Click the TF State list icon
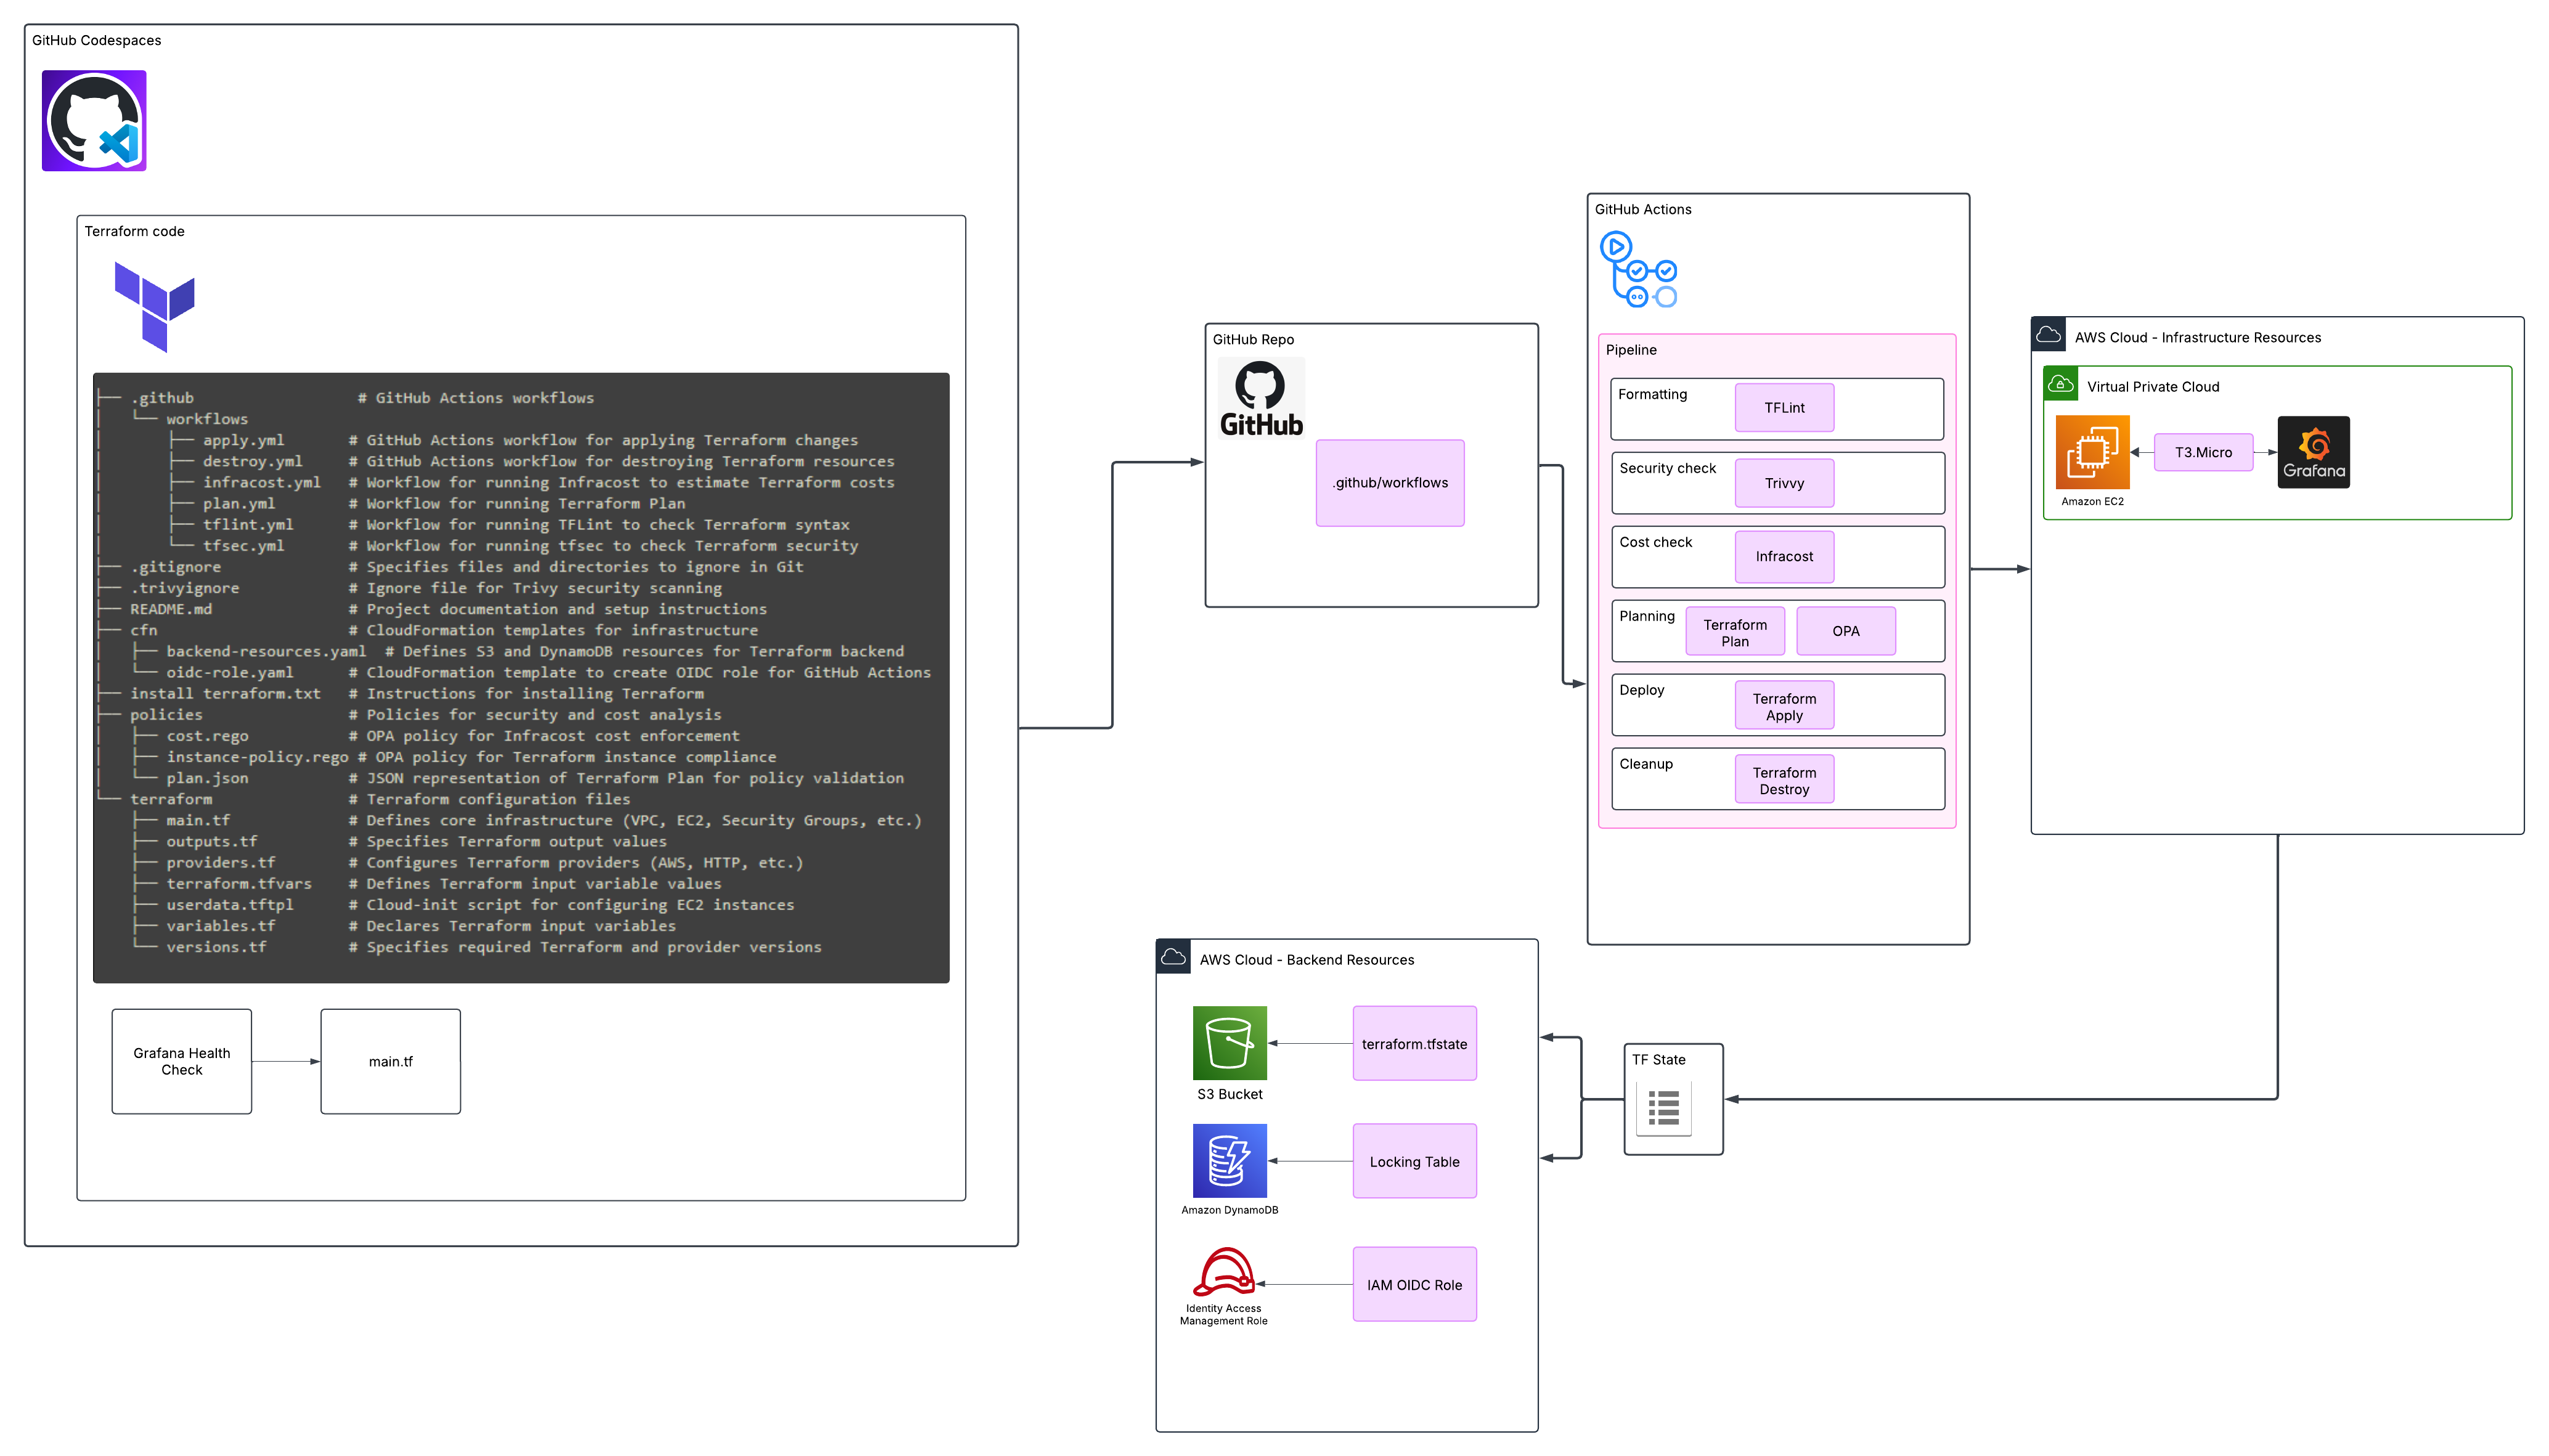 tap(1663, 1108)
